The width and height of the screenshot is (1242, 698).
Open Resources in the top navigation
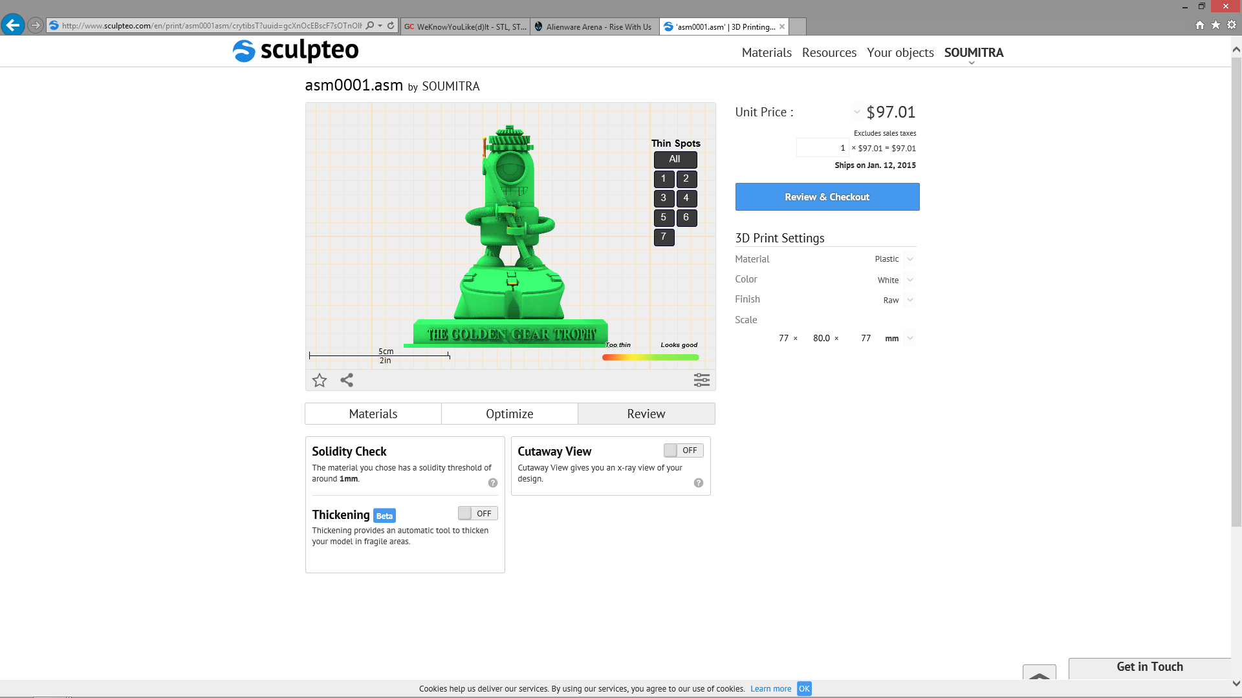(829, 53)
